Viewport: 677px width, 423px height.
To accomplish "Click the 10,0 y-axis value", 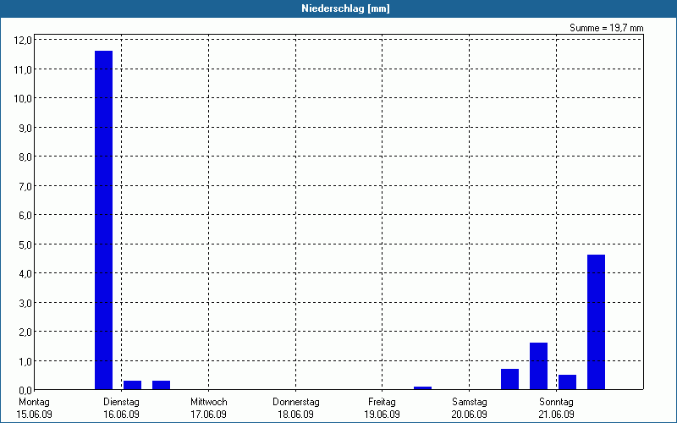I will coord(23,99).
